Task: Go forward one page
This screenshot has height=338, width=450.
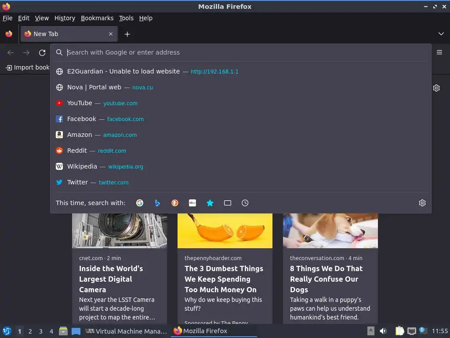Action: (x=26, y=53)
